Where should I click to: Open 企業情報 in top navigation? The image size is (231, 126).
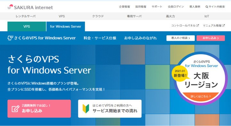[x=124, y=7]
